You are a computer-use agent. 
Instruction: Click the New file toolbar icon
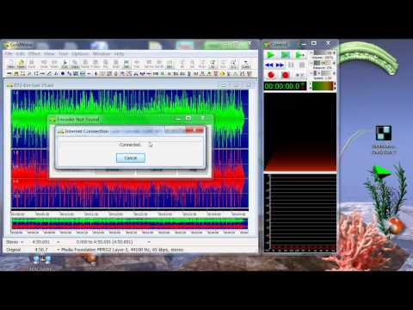pyautogui.click(x=11, y=64)
